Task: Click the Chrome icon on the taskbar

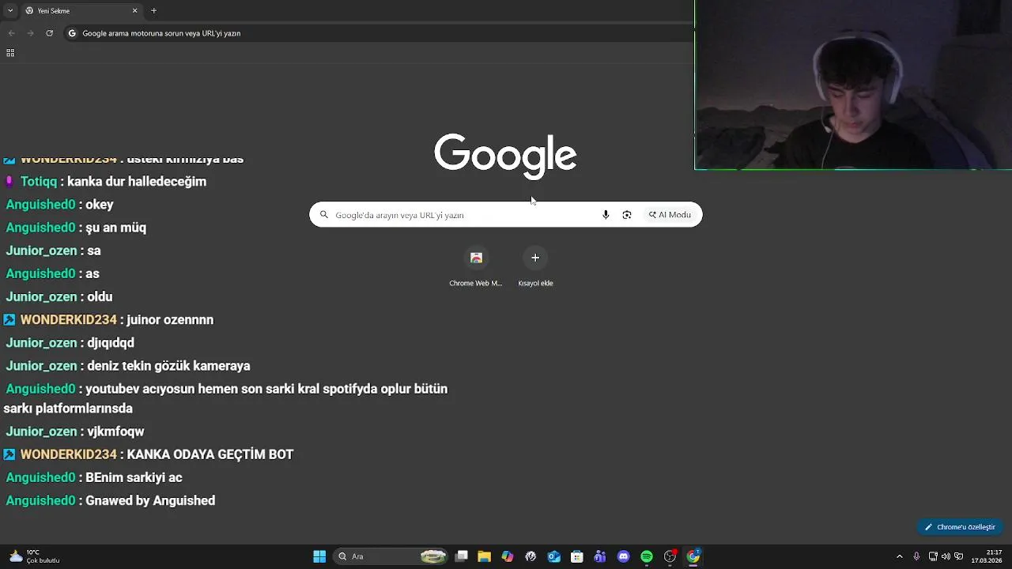Action: (x=693, y=556)
